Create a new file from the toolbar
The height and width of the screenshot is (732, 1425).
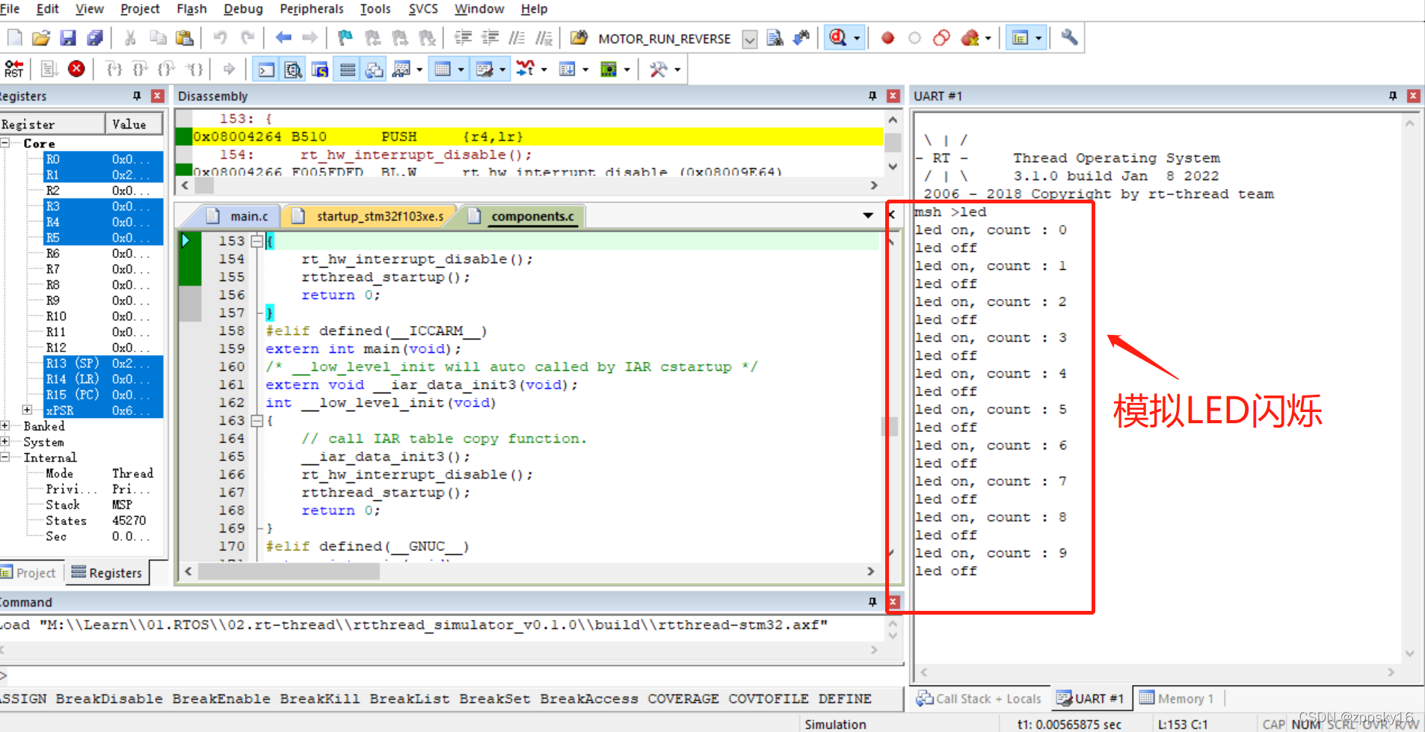click(x=15, y=37)
